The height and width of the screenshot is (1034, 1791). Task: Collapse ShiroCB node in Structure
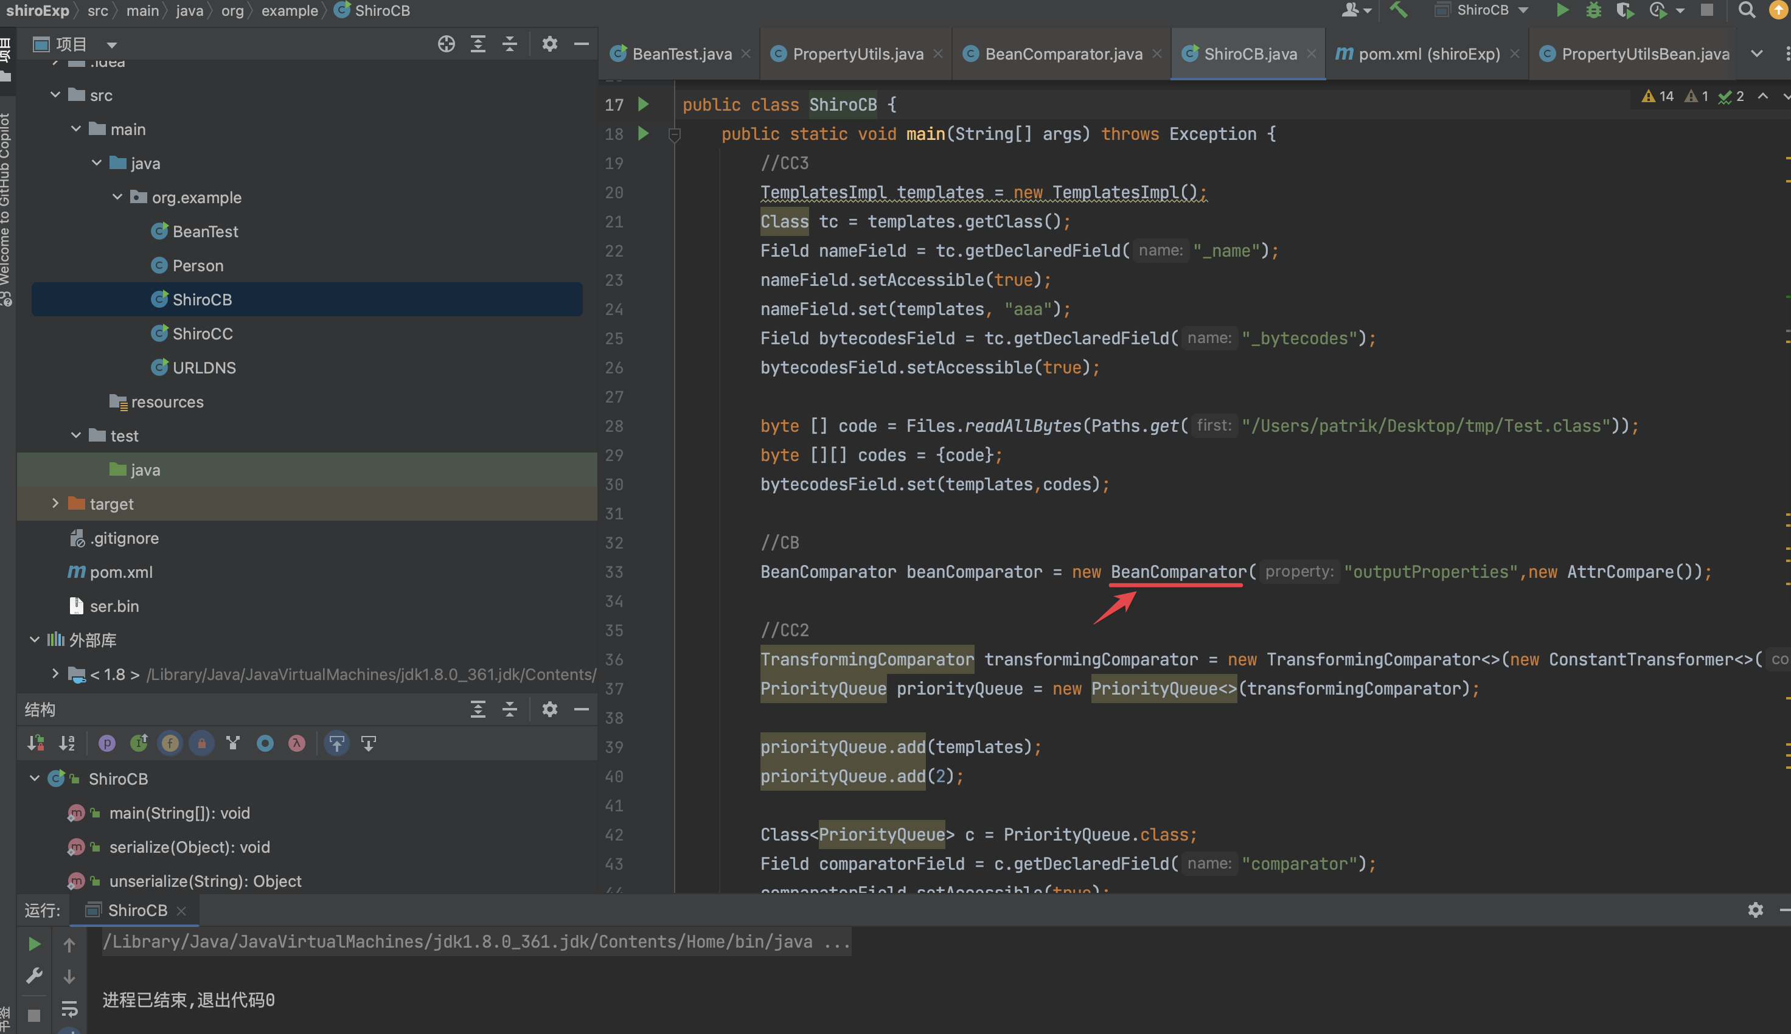click(x=34, y=779)
